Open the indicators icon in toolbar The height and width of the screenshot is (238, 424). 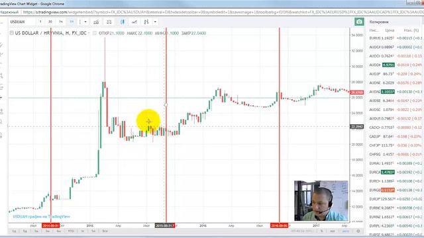pyautogui.click(x=96, y=22)
